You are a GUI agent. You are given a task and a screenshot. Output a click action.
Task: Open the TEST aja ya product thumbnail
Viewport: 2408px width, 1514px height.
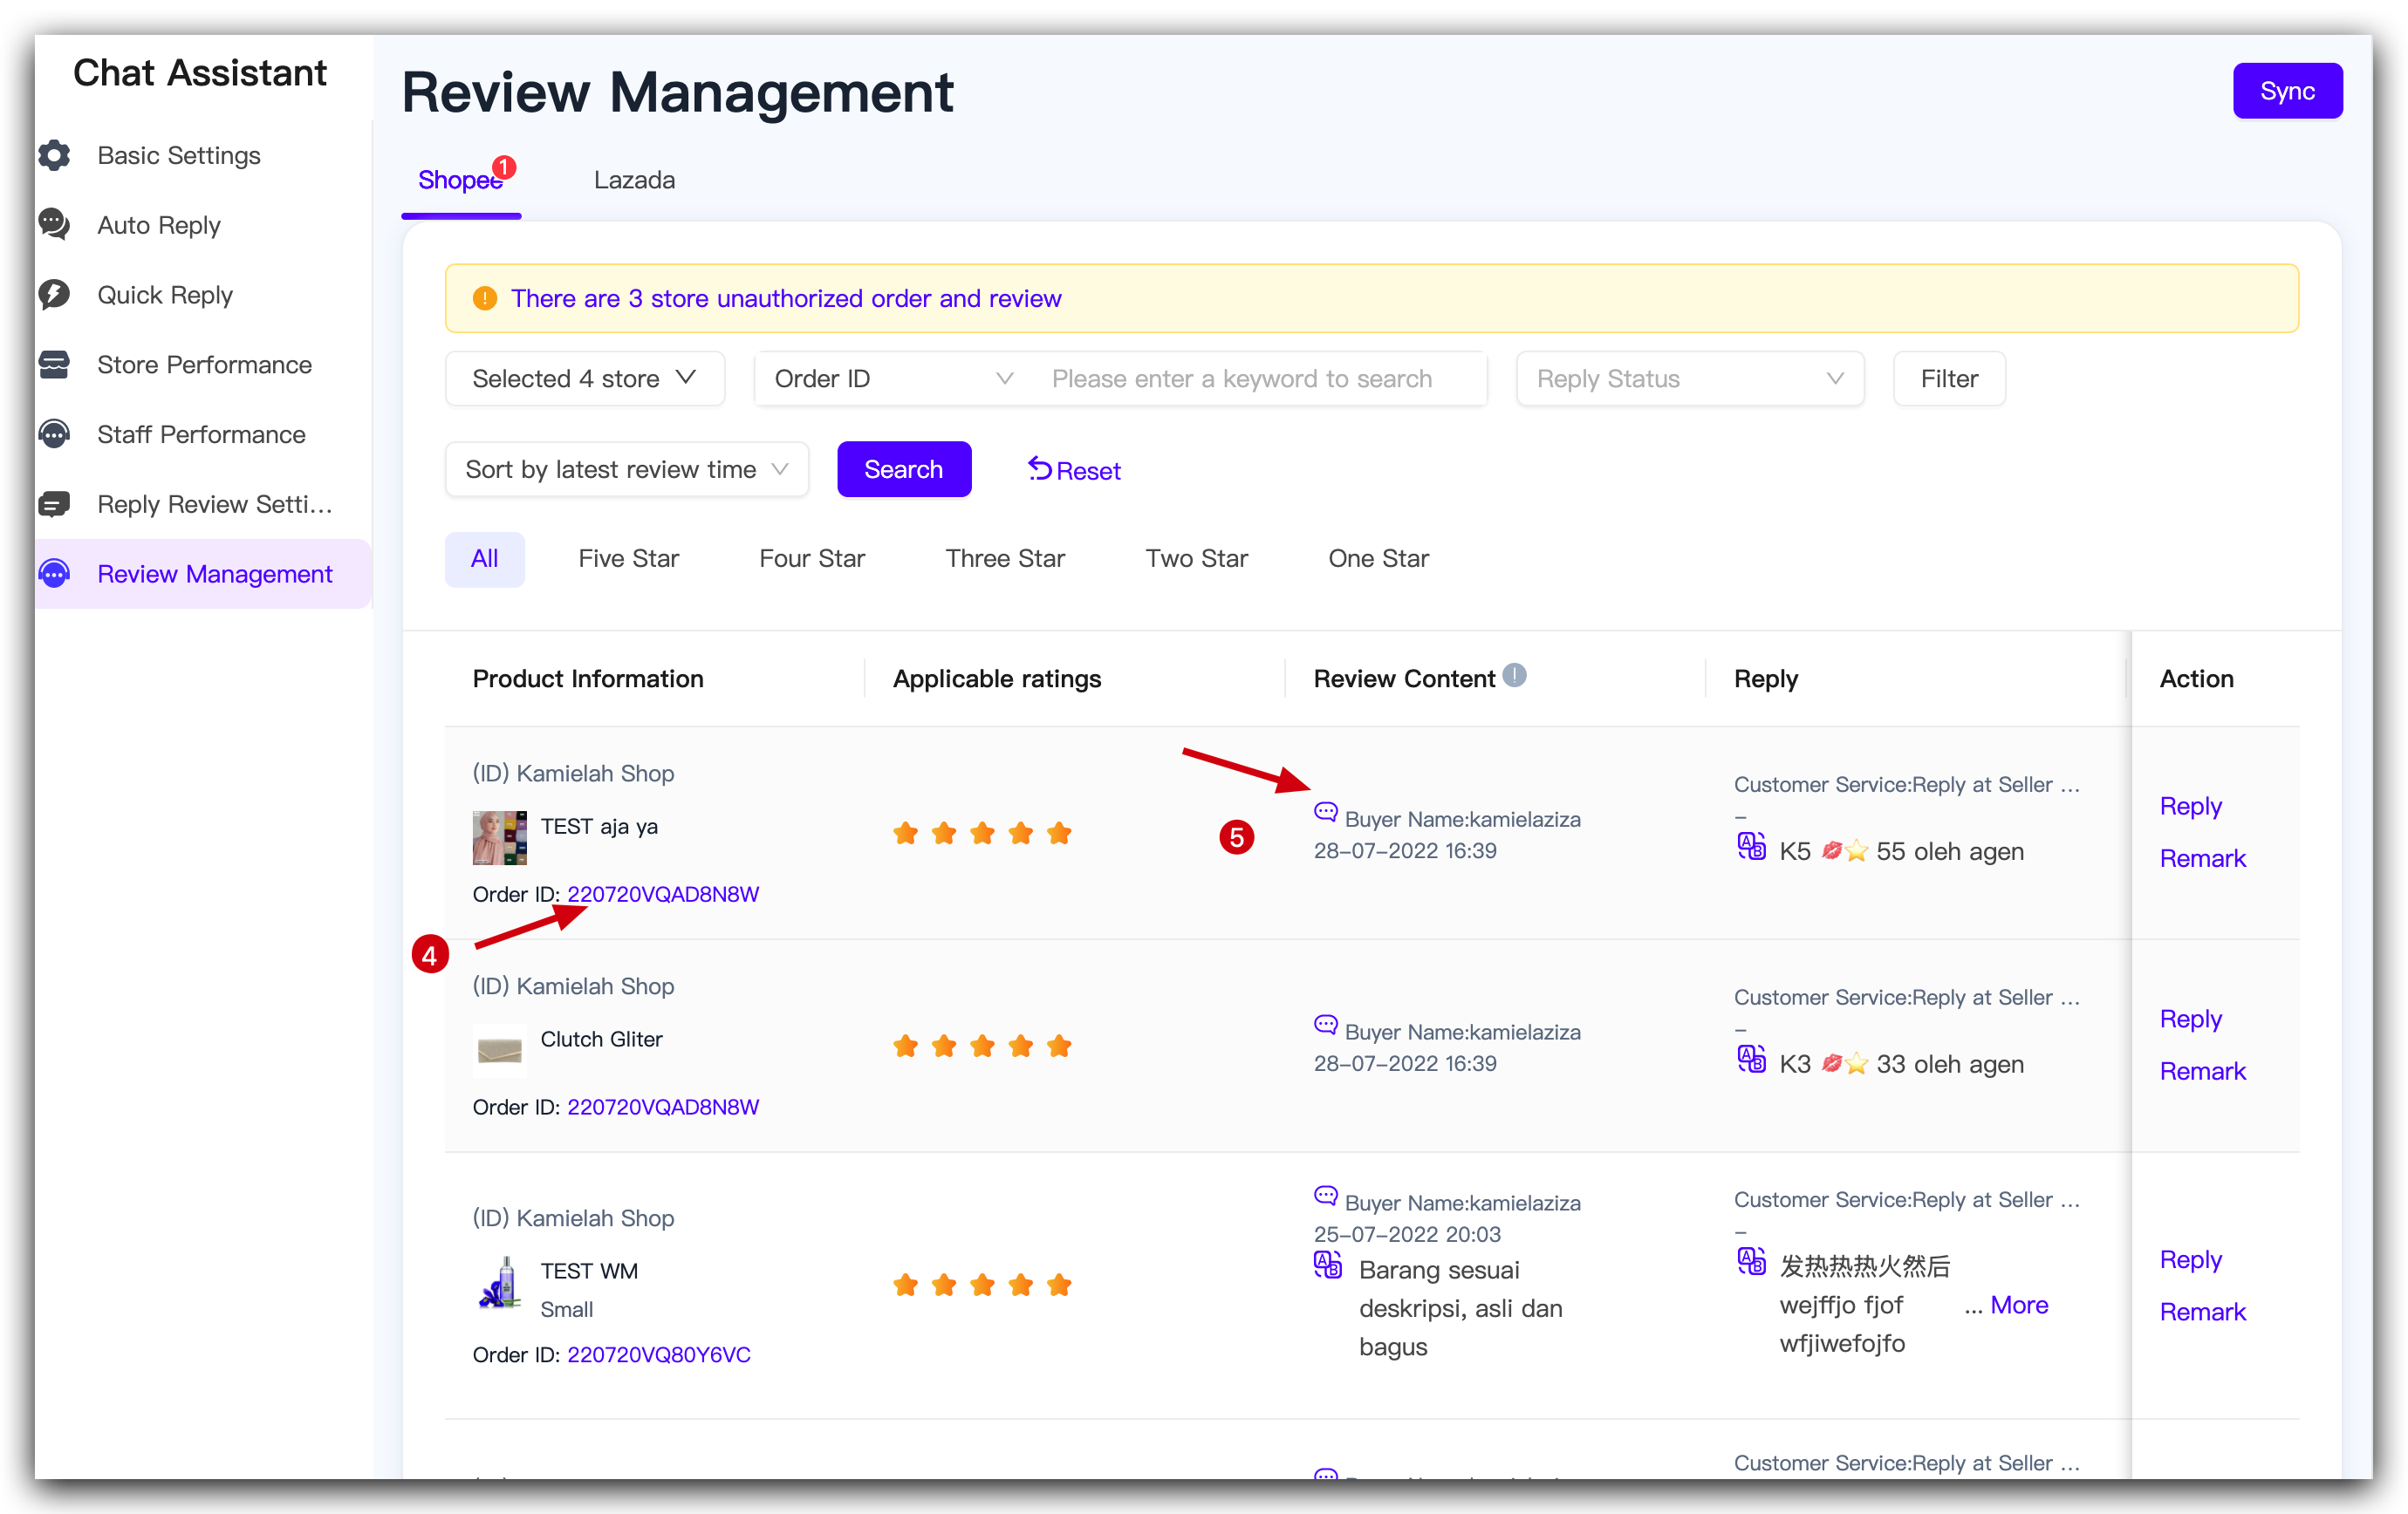point(499,837)
